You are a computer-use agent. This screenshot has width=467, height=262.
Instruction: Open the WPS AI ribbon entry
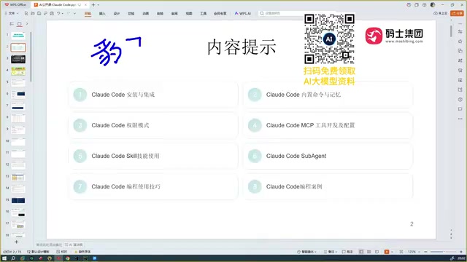(243, 13)
